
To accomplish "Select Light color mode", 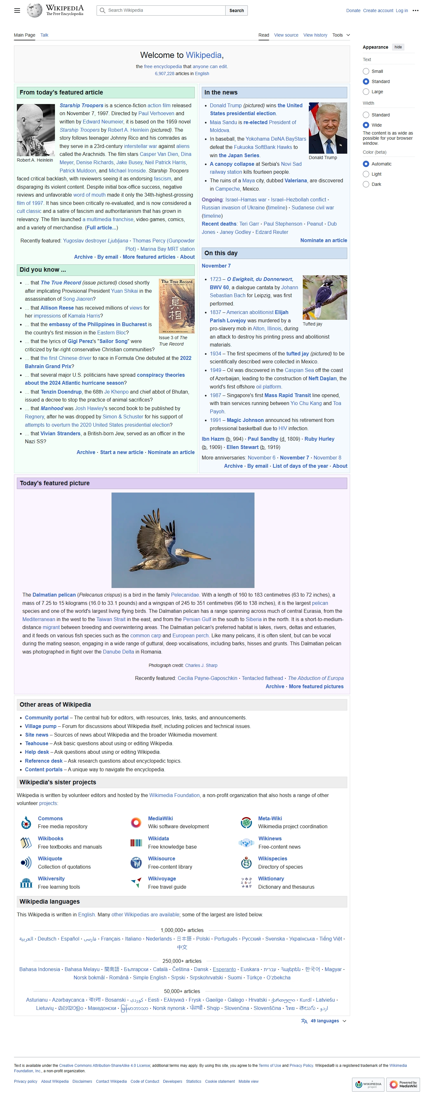I will (x=366, y=174).
